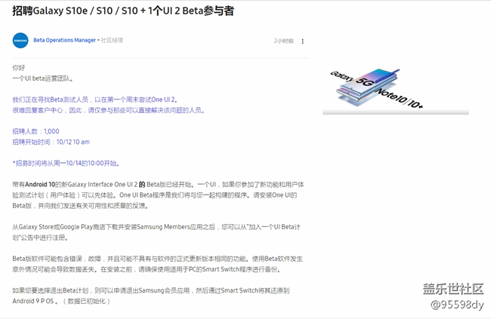Screen dimensions: 491x319
Task: Click the line '一个UI beta运营团队。'
Action: pyautogui.click(x=43, y=78)
